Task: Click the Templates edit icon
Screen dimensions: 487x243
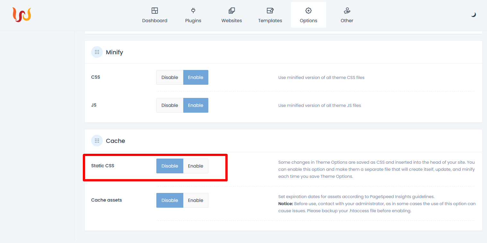Action: tap(270, 11)
